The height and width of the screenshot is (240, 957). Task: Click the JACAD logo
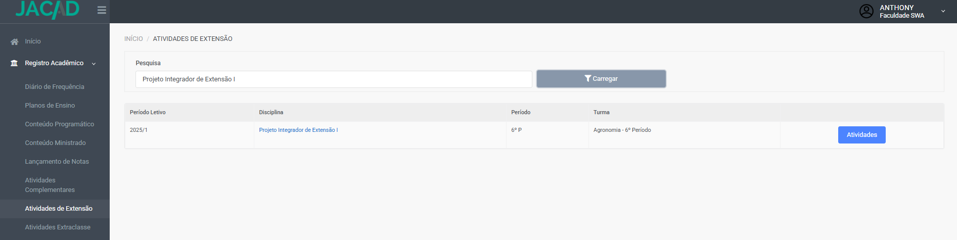pos(48,9)
